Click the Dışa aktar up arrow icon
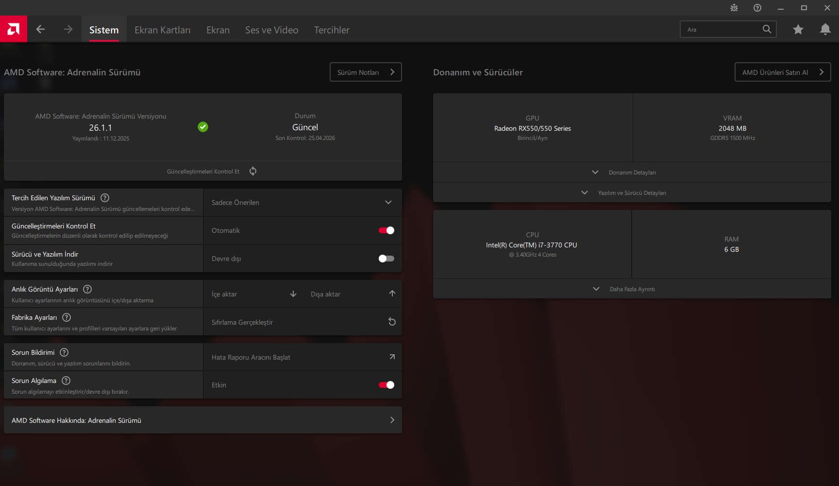The width and height of the screenshot is (839, 486). pos(392,293)
